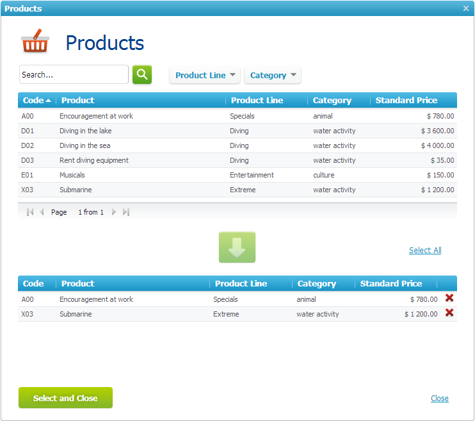Click the green magnifier search button
The height and width of the screenshot is (421, 475).
(x=142, y=74)
